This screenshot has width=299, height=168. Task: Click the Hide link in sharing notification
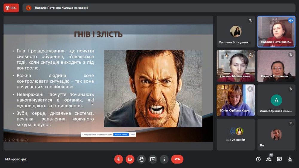[x=132, y=135]
